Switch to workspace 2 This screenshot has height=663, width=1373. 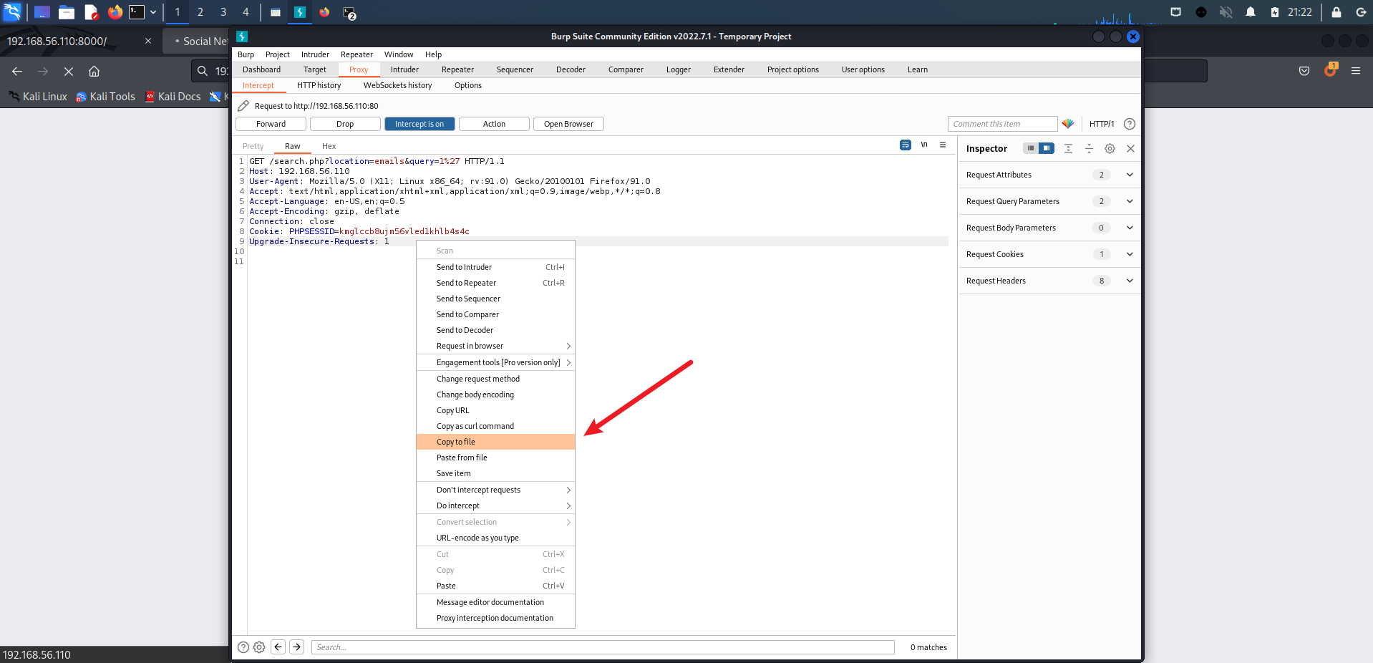(200, 11)
